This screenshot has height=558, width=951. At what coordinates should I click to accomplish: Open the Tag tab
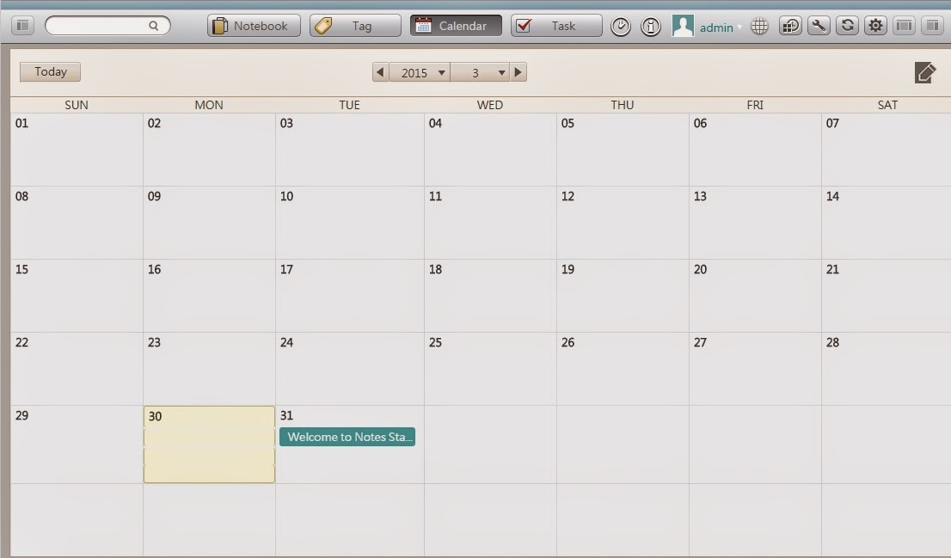[x=355, y=26]
